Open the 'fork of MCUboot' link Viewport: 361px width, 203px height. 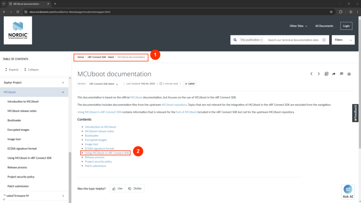click(x=186, y=112)
